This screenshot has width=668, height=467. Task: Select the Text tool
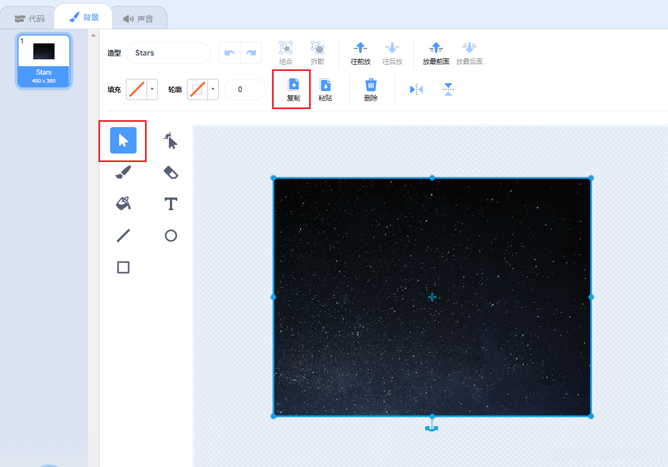point(170,204)
